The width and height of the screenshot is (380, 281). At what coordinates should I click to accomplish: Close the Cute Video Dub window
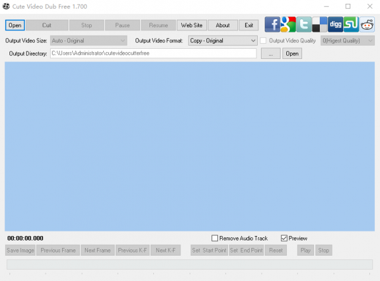click(x=370, y=6)
